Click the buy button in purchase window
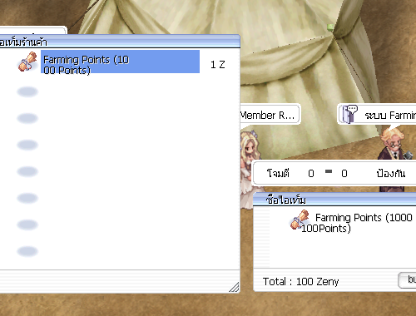Image resolution: width=416 pixels, height=316 pixels. click(x=407, y=280)
